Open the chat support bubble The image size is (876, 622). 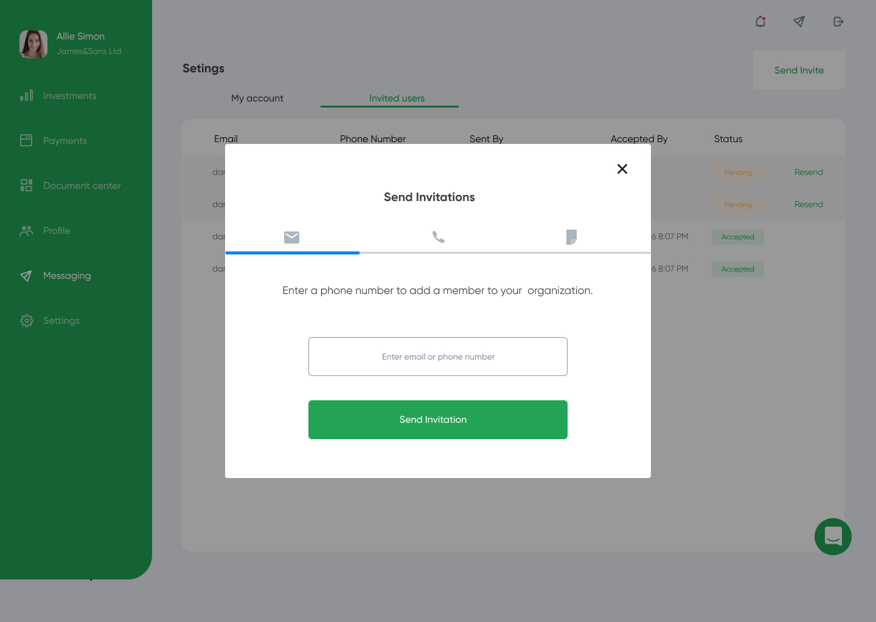tap(832, 536)
